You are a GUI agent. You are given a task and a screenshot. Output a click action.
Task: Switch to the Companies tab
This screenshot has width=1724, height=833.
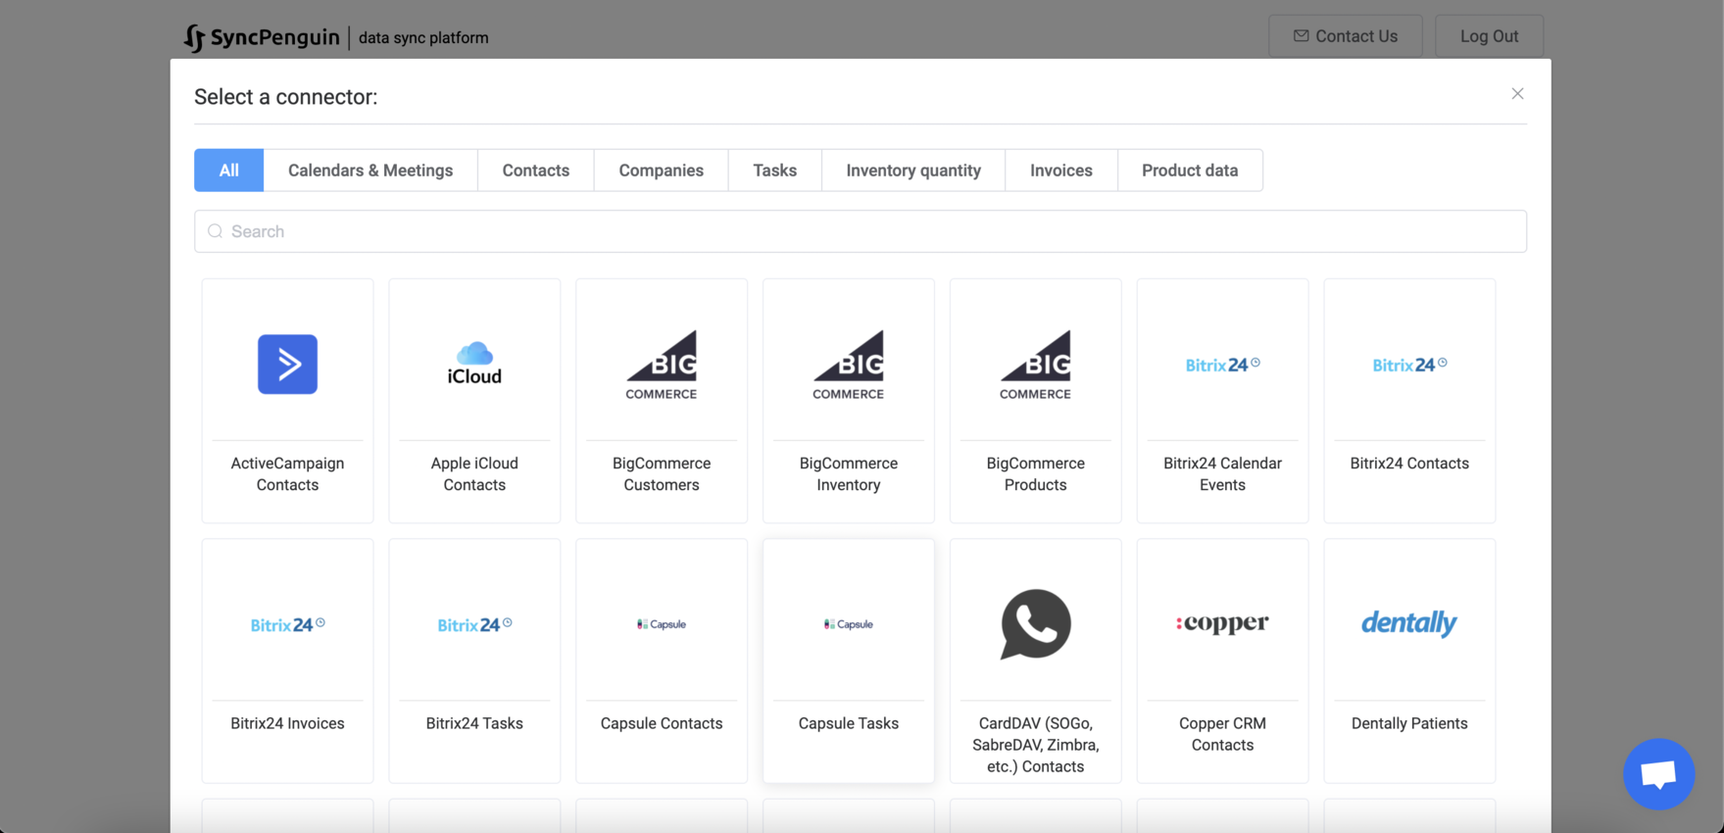pyautogui.click(x=662, y=171)
